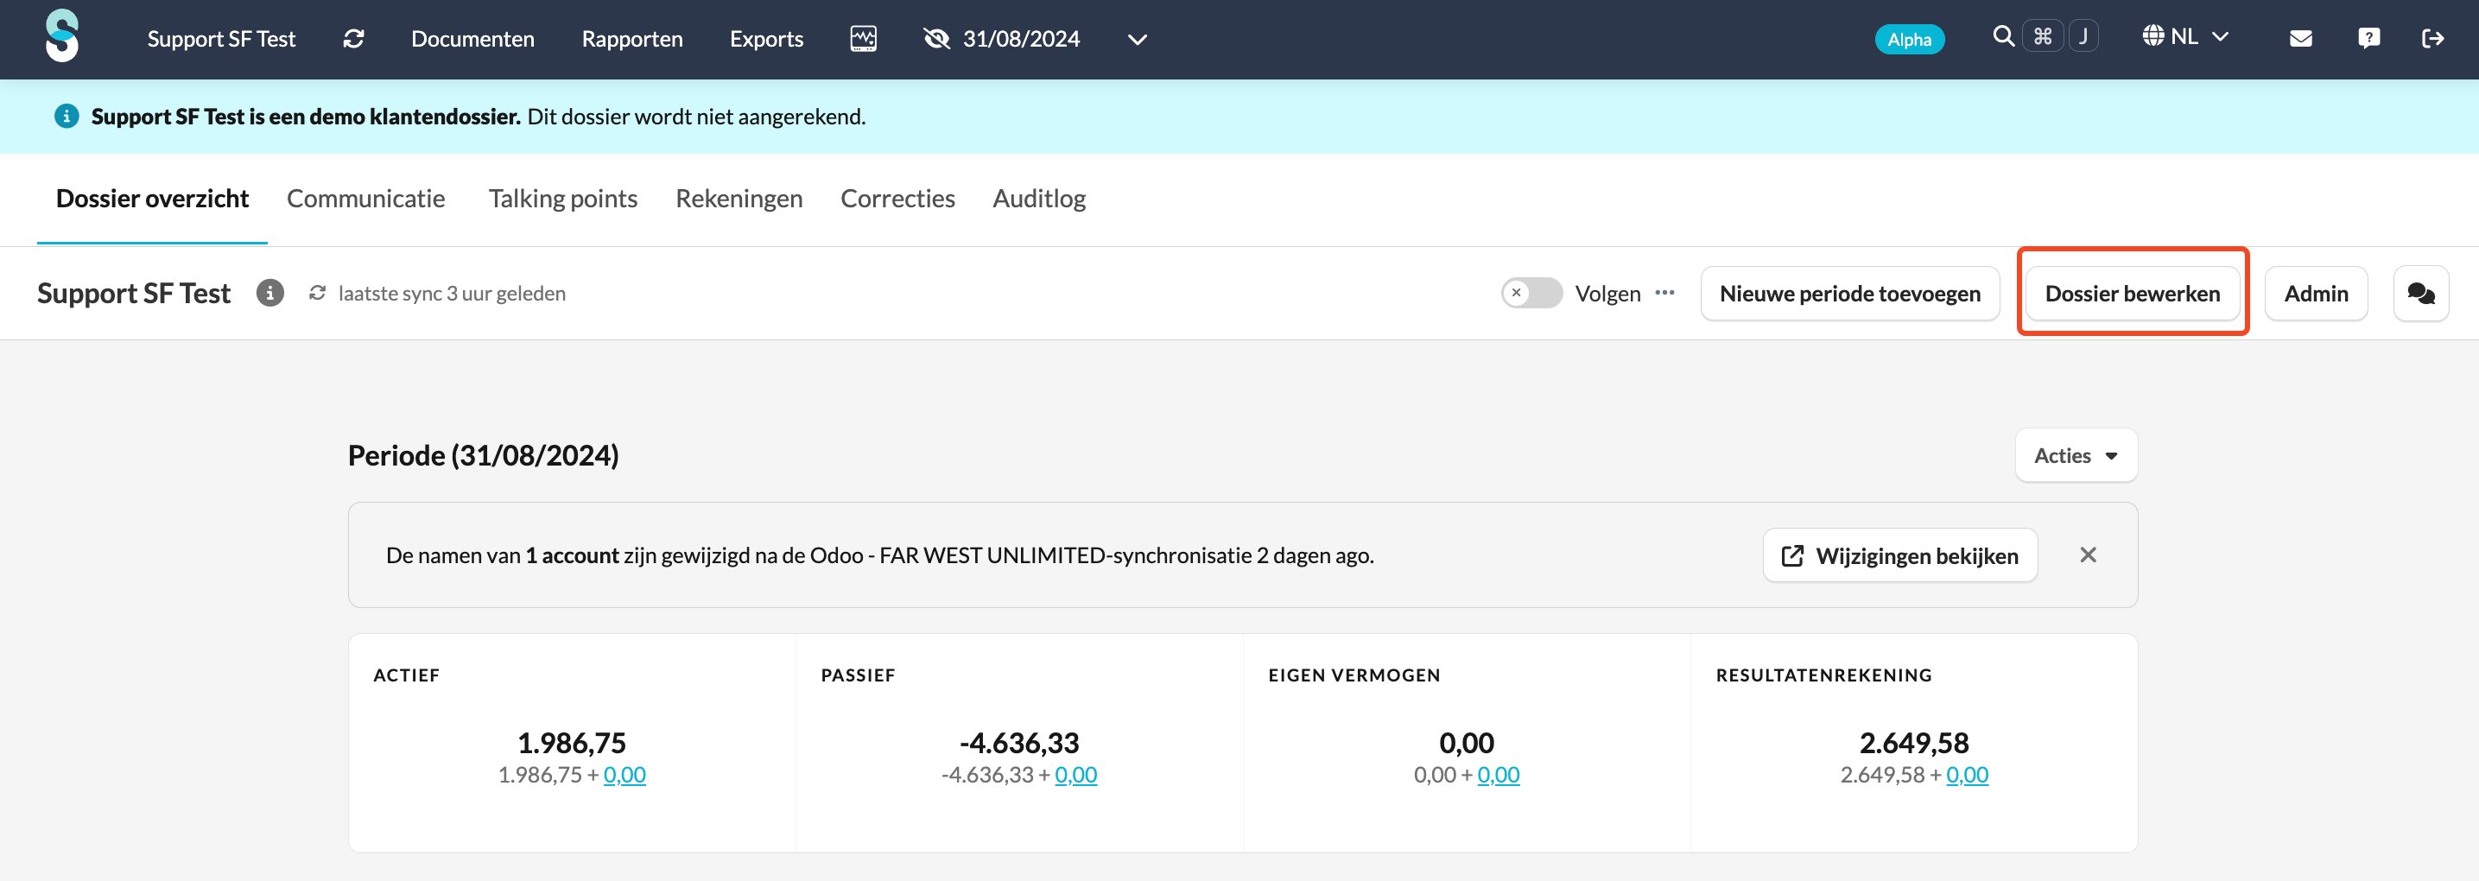The width and height of the screenshot is (2479, 881).
Task: Open the chat conversations icon
Action: pos(2420,294)
